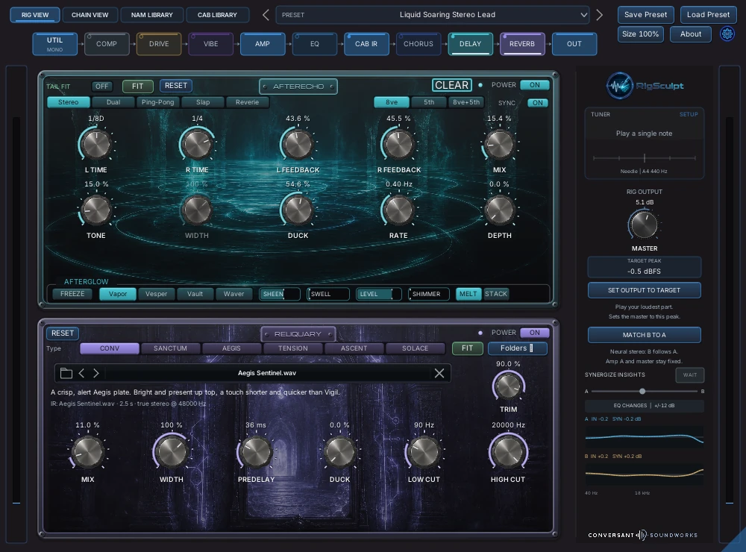This screenshot has width=746, height=552.
Task: Click the delay MIX knob
Action: pos(500,144)
